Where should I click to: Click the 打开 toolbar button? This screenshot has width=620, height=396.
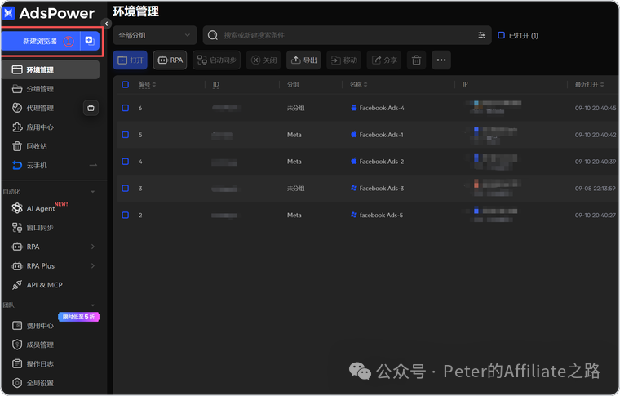pyautogui.click(x=130, y=60)
